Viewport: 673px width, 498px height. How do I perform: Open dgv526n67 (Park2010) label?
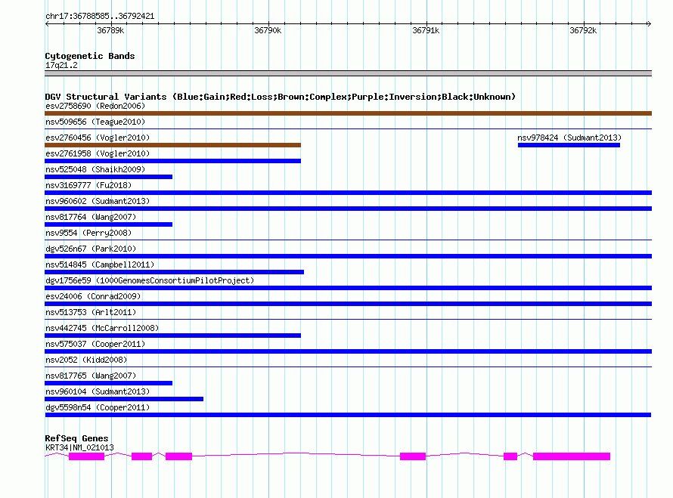(x=91, y=249)
